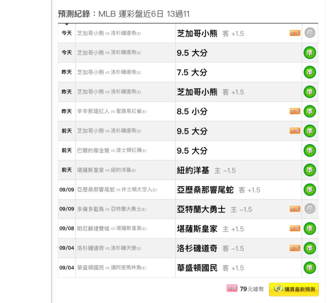Click 辛辛那堤紅人 vs 聖路易紅雀 matchup

click(x=111, y=111)
